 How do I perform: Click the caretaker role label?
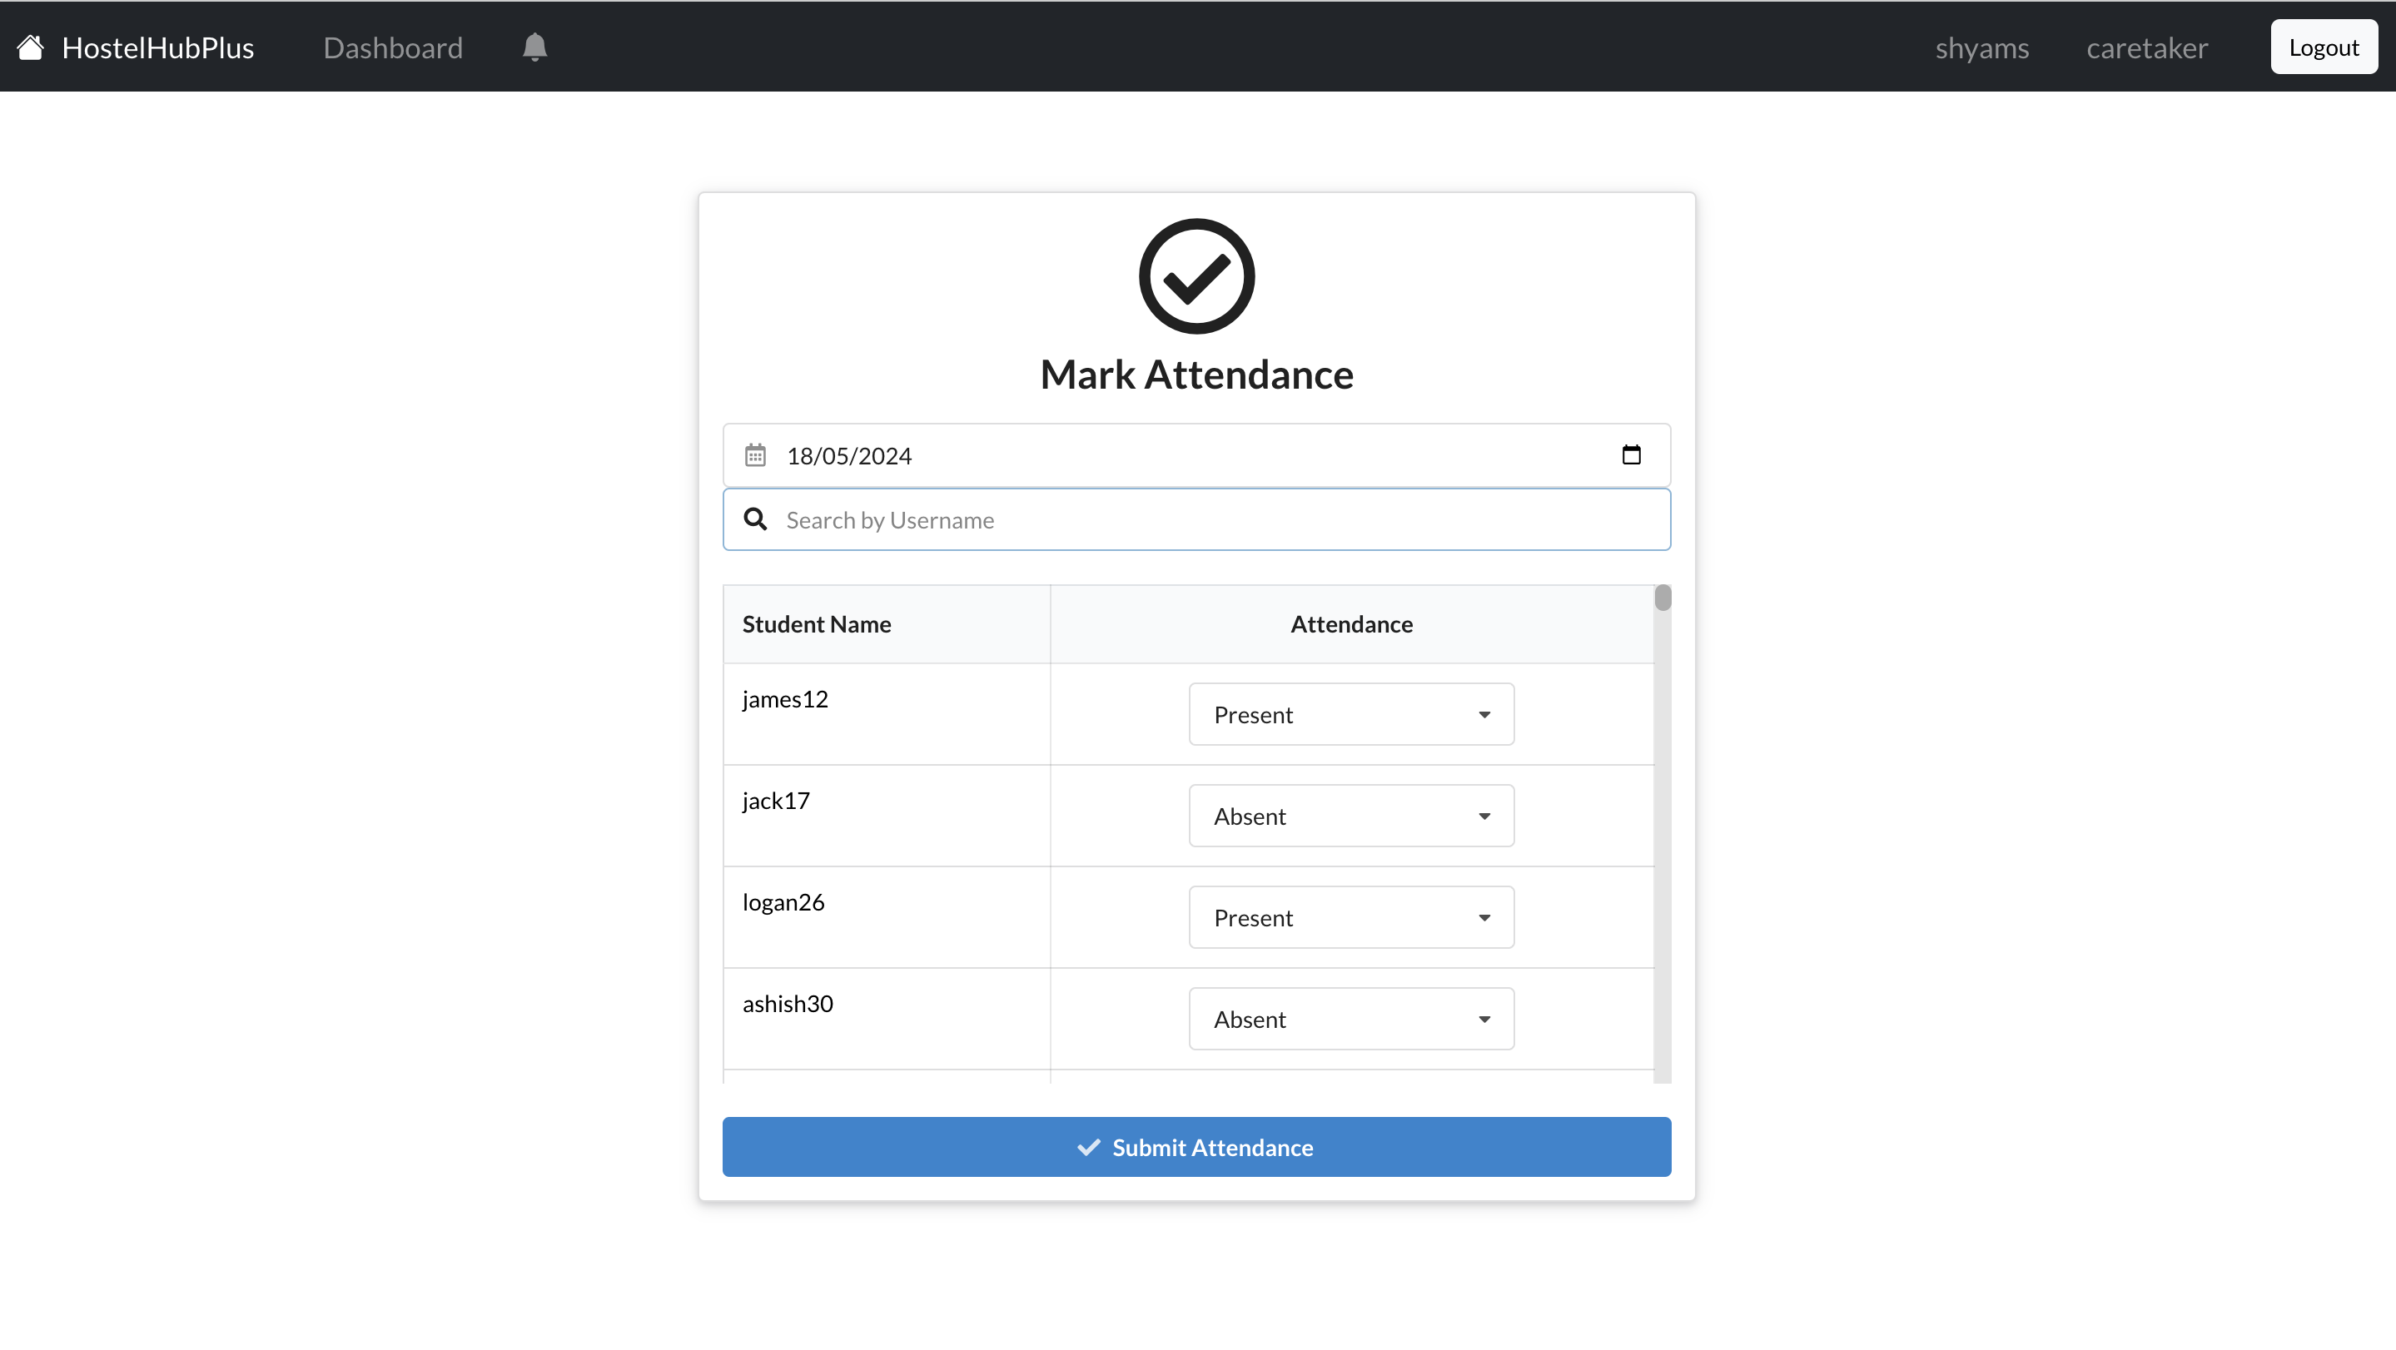click(x=2145, y=47)
